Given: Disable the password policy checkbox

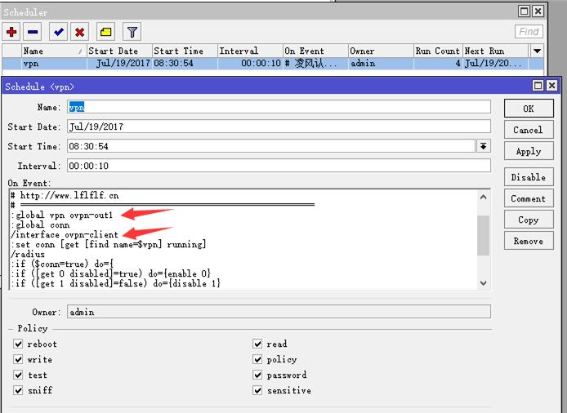Looking at the screenshot, I should [x=257, y=375].
